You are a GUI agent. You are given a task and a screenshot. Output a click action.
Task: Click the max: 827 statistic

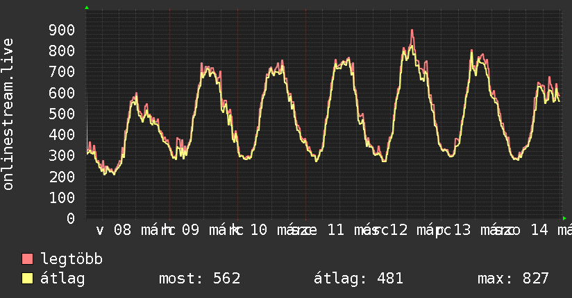(x=513, y=279)
